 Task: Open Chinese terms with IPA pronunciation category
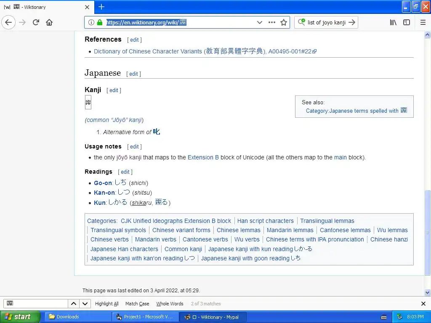pos(315,239)
